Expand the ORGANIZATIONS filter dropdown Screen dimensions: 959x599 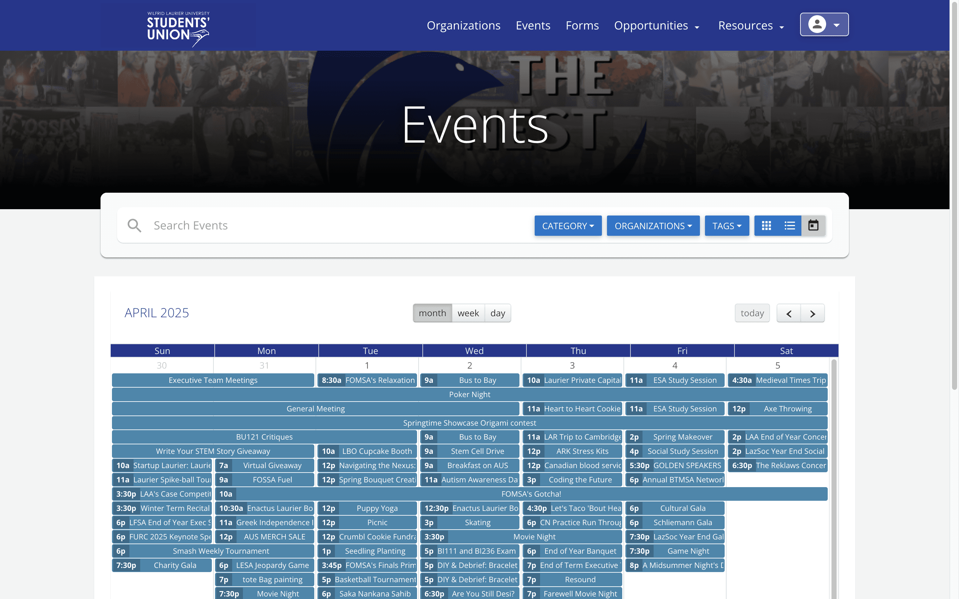[x=653, y=226]
